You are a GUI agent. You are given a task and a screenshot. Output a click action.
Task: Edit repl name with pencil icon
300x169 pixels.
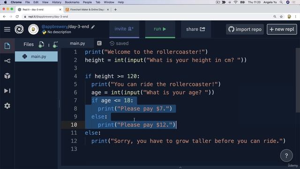[x=93, y=27]
